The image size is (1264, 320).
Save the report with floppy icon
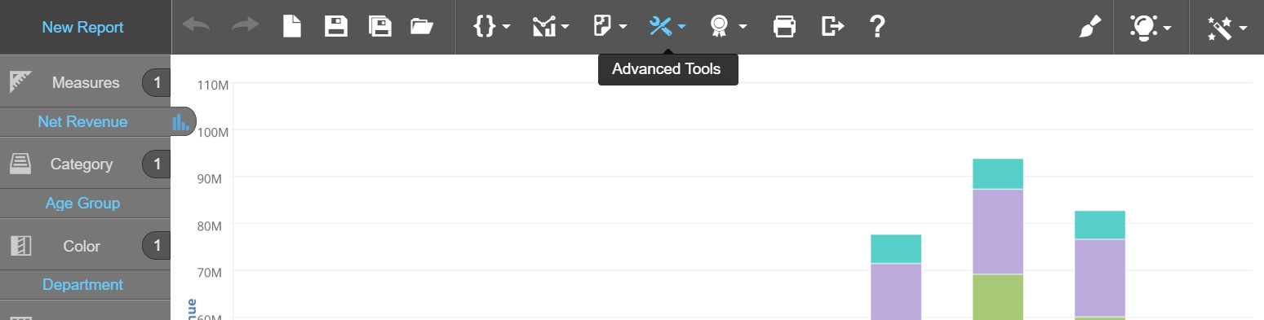336,26
